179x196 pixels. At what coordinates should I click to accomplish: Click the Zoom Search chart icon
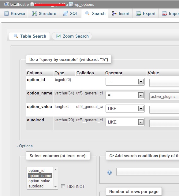coord(59,36)
